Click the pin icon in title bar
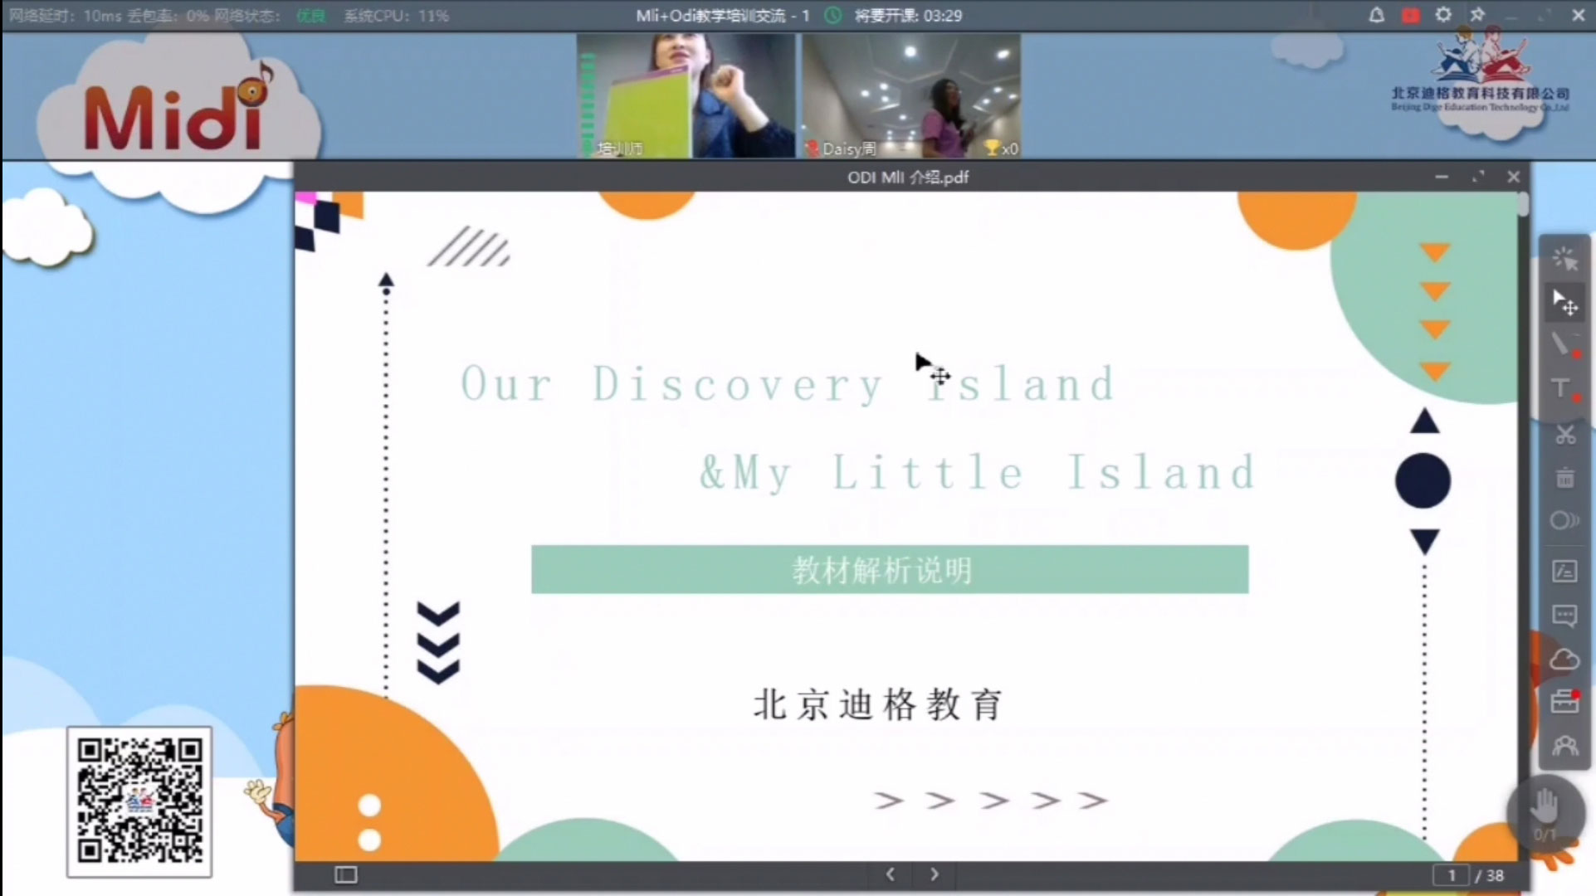The height and width of the screenshot is (896, 1596). tap(1478, 15)
